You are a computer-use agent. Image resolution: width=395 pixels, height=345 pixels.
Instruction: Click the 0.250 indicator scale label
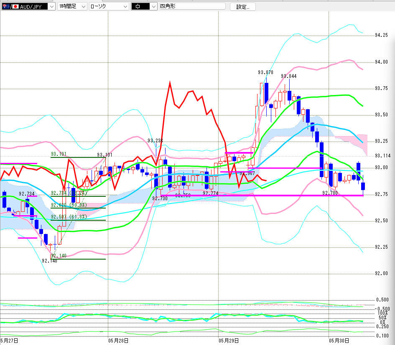point(382,327)
